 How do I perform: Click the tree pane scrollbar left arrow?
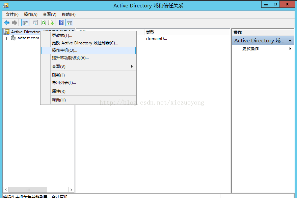(6, 190)
